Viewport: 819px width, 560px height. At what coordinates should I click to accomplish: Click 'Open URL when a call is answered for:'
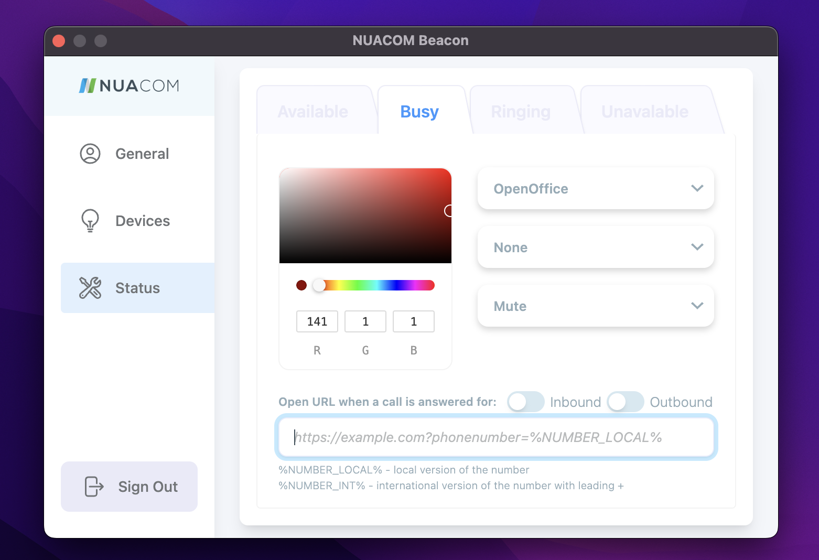(387, 402)
